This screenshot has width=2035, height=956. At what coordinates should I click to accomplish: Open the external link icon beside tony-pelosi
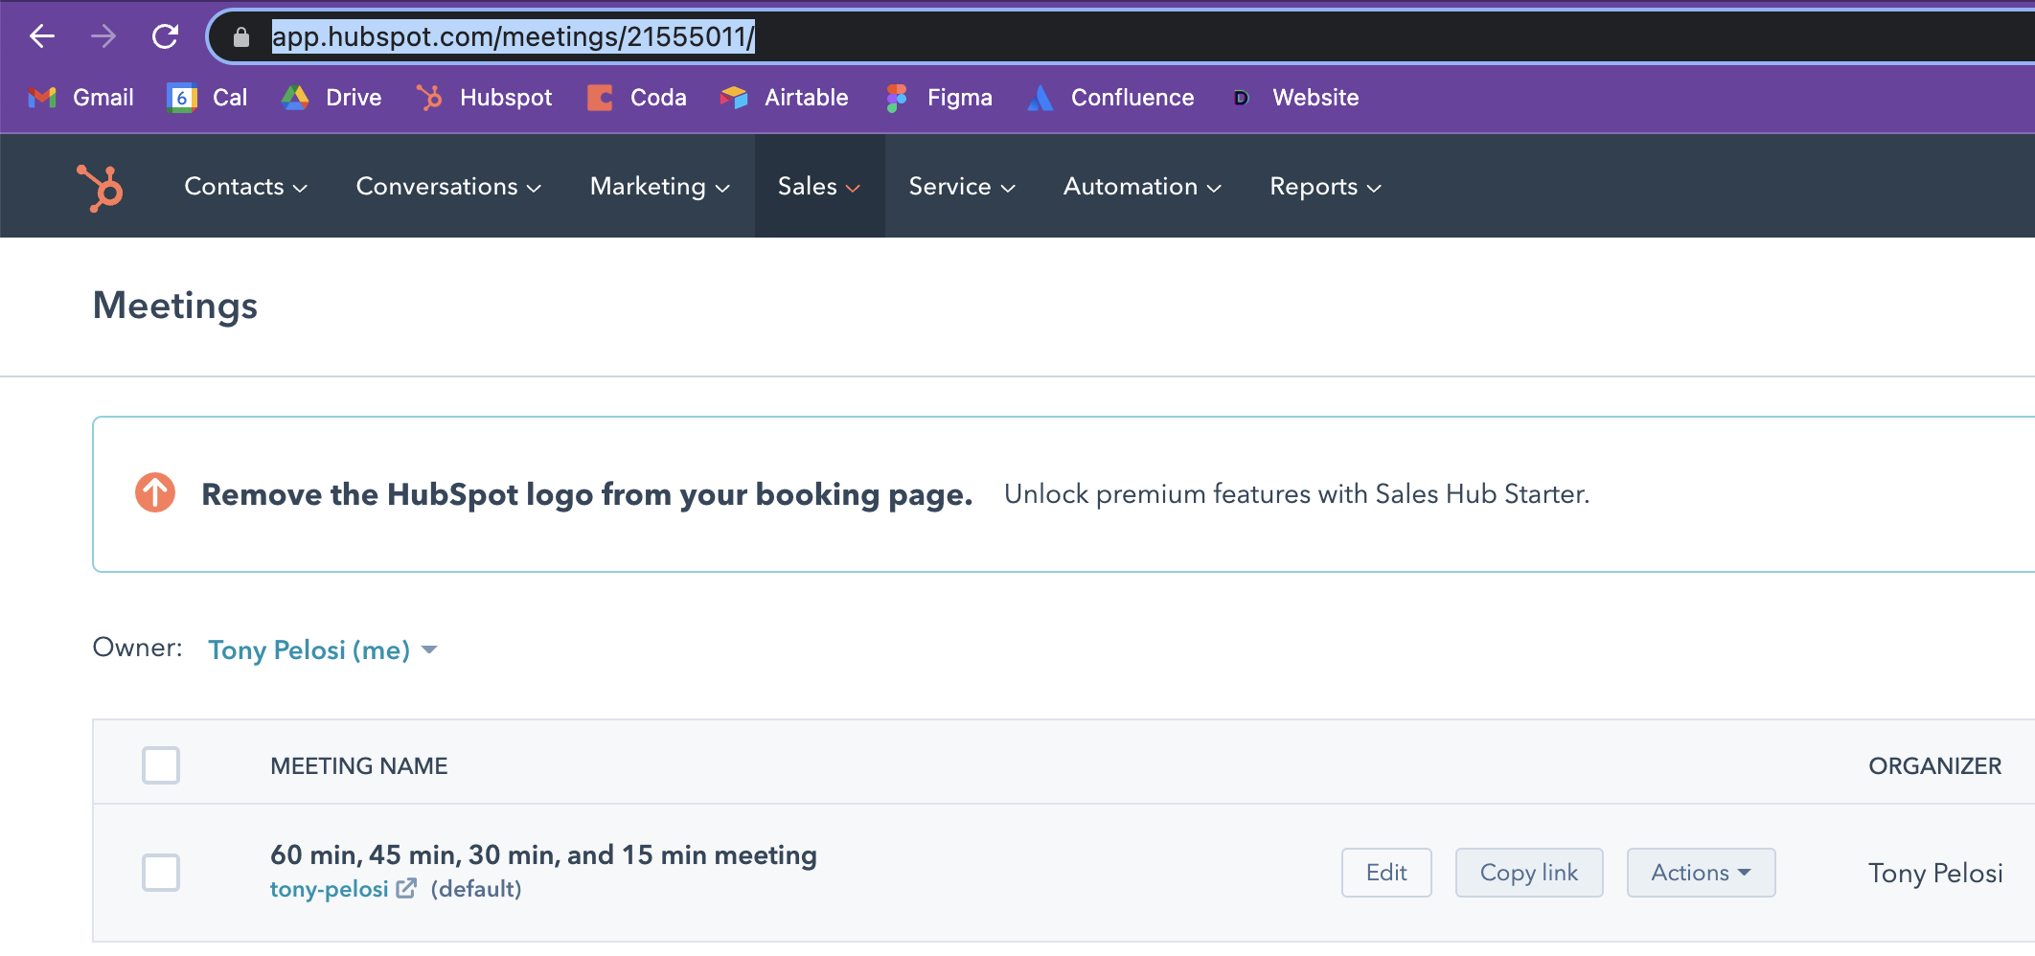pos(406,888)
